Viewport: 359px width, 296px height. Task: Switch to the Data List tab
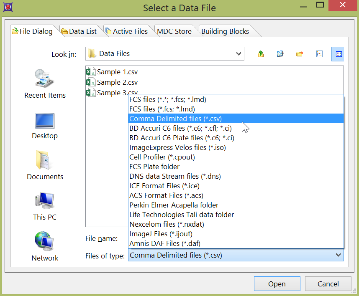(x=79, y=31)
